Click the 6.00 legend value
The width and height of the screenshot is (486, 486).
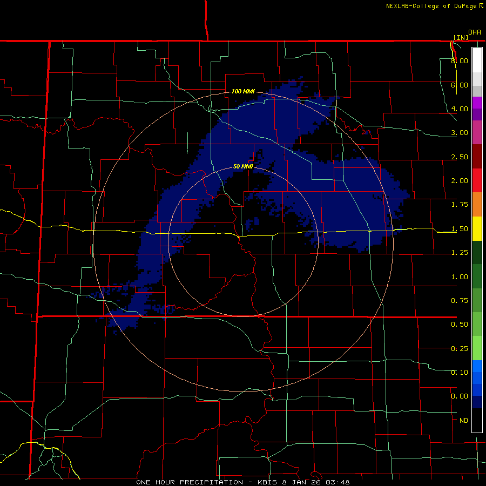[460, 85]
